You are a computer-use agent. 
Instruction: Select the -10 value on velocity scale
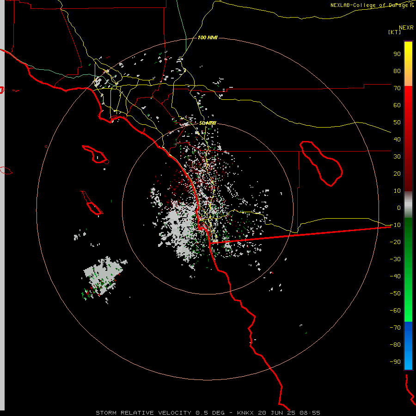point(395,225)
